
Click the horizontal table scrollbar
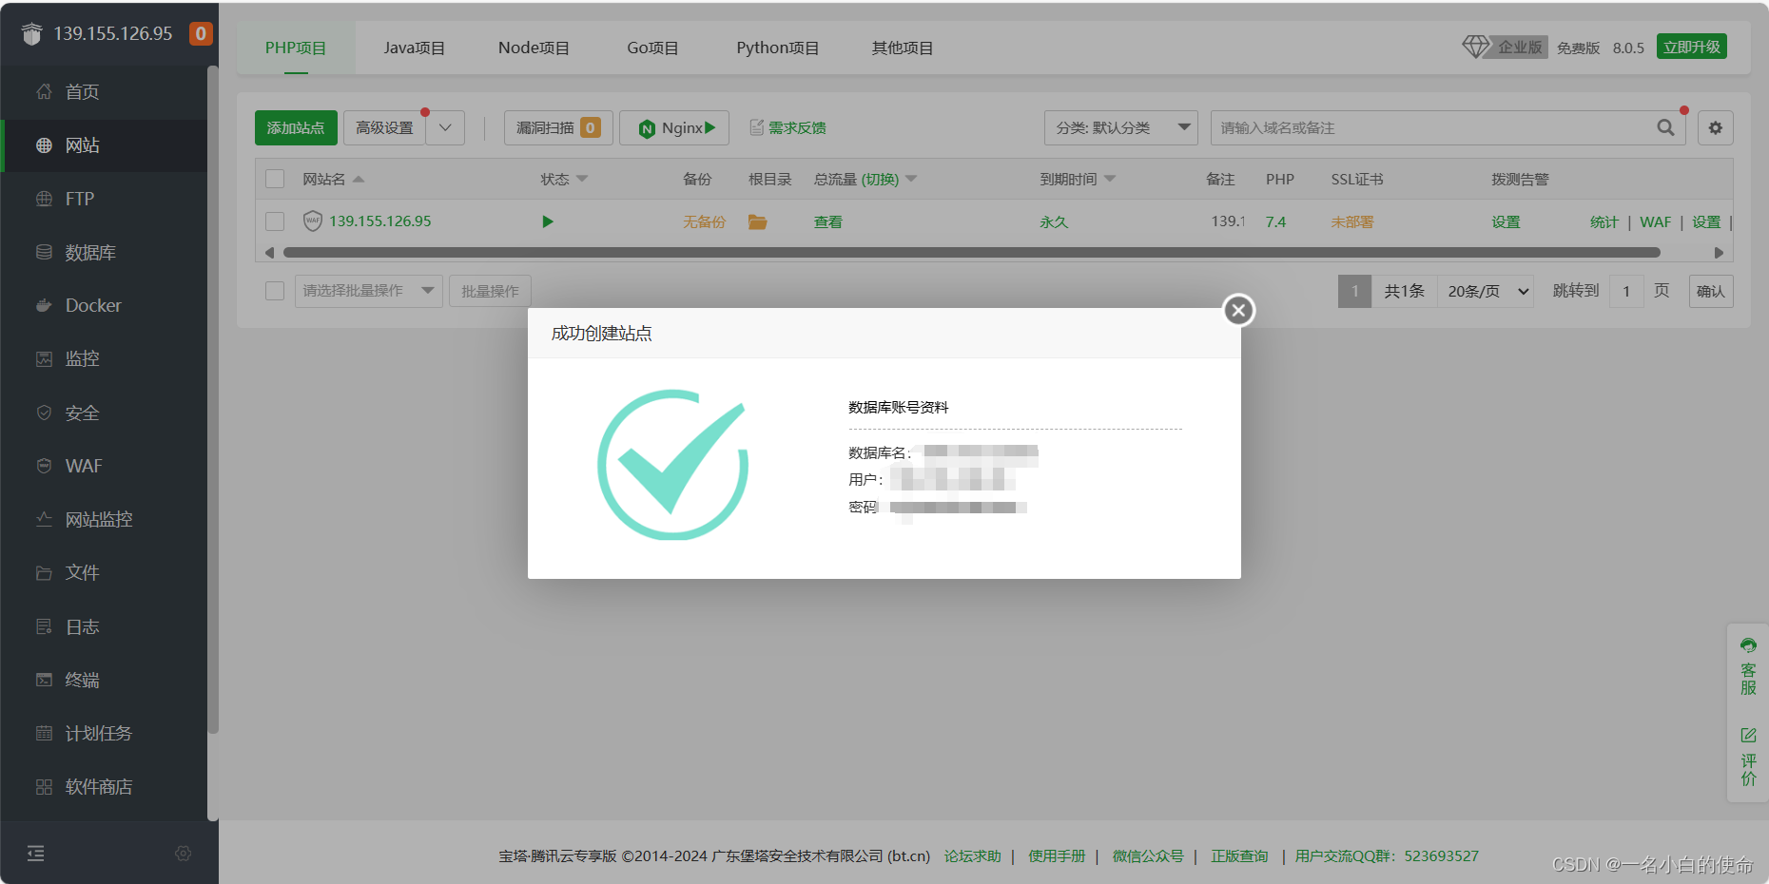[971, 253]
